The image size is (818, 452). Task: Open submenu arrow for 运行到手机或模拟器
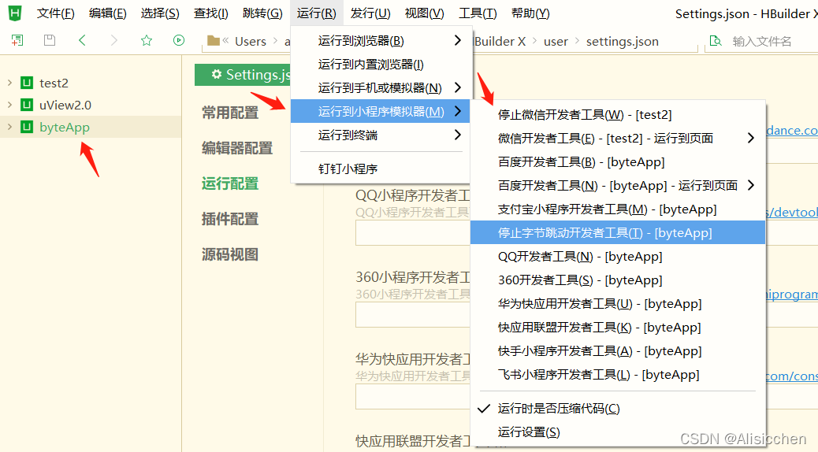tap(458, 87)
